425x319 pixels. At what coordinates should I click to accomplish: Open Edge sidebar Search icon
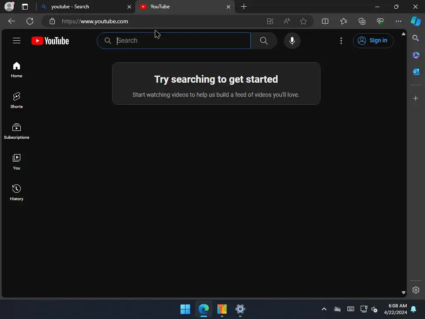(415, 38)
